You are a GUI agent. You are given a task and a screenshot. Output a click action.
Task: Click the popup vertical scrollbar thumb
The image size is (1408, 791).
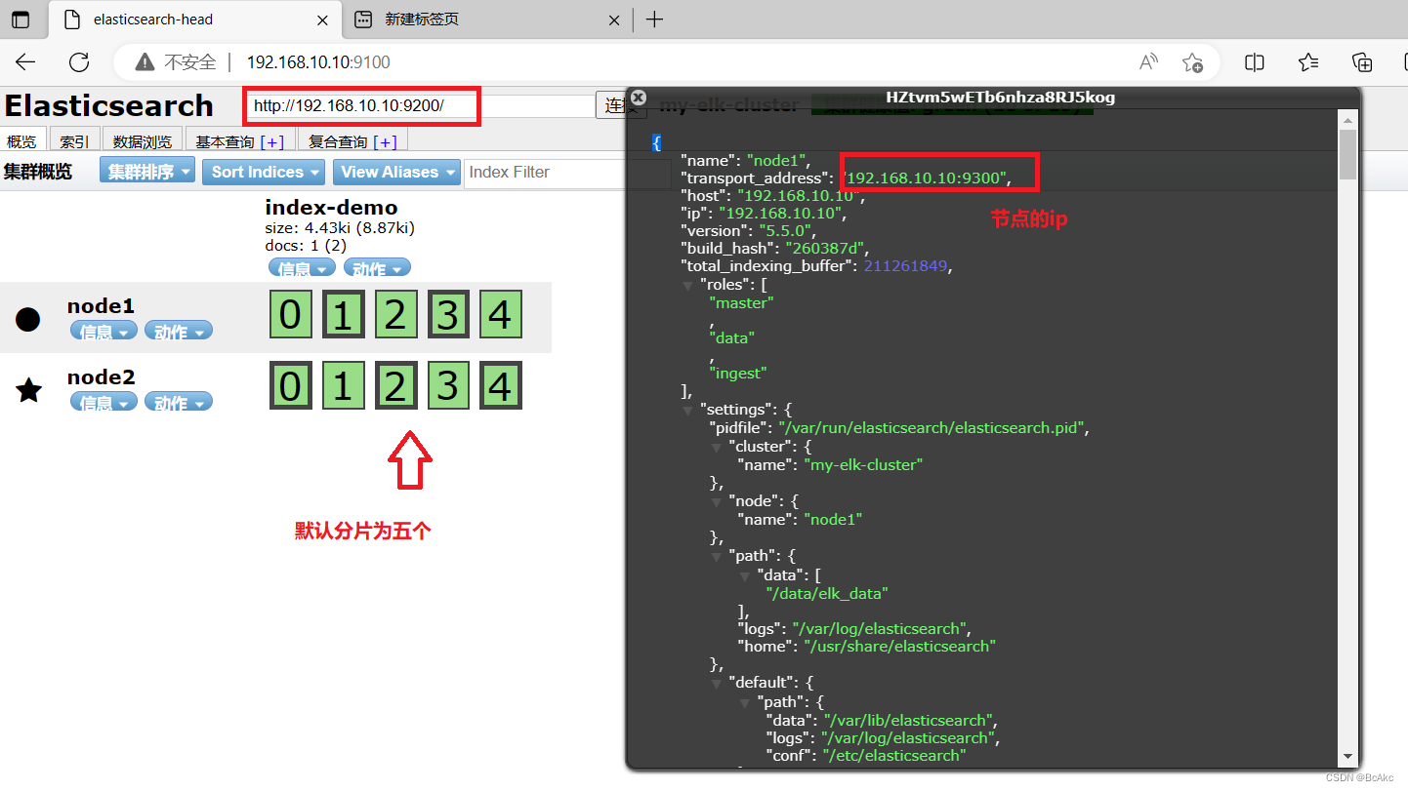[1347, 154]
